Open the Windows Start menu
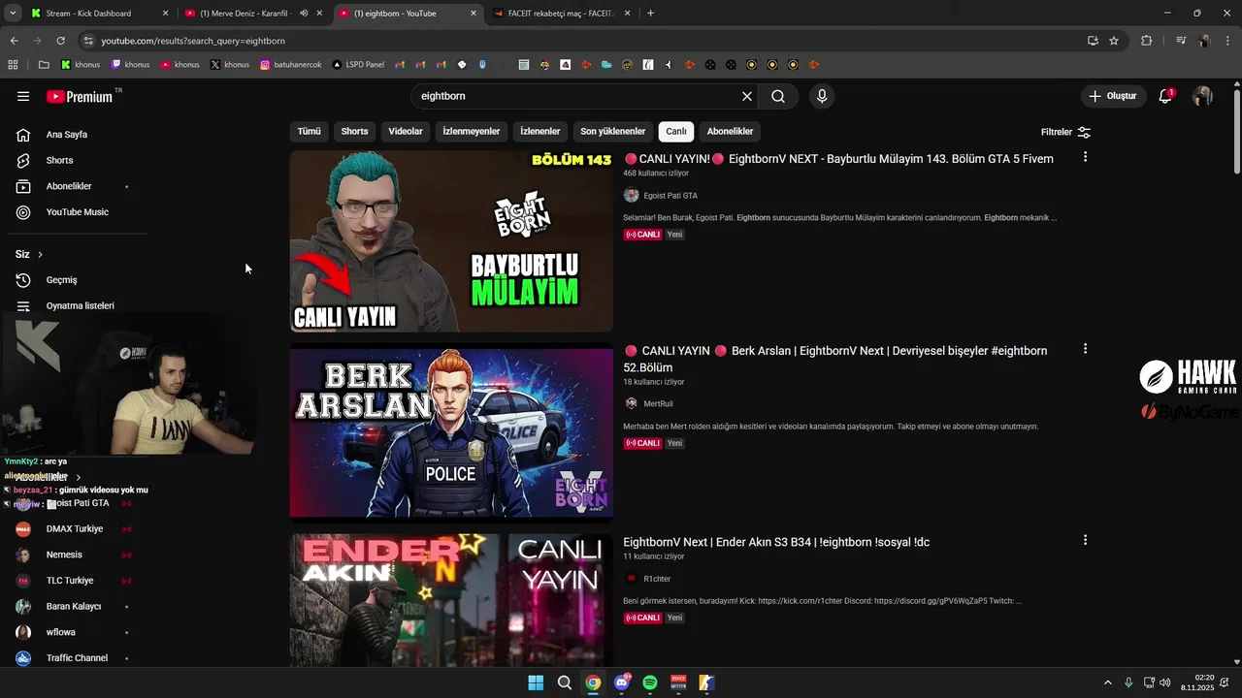1242x698 pixels. tap(536, 682)
